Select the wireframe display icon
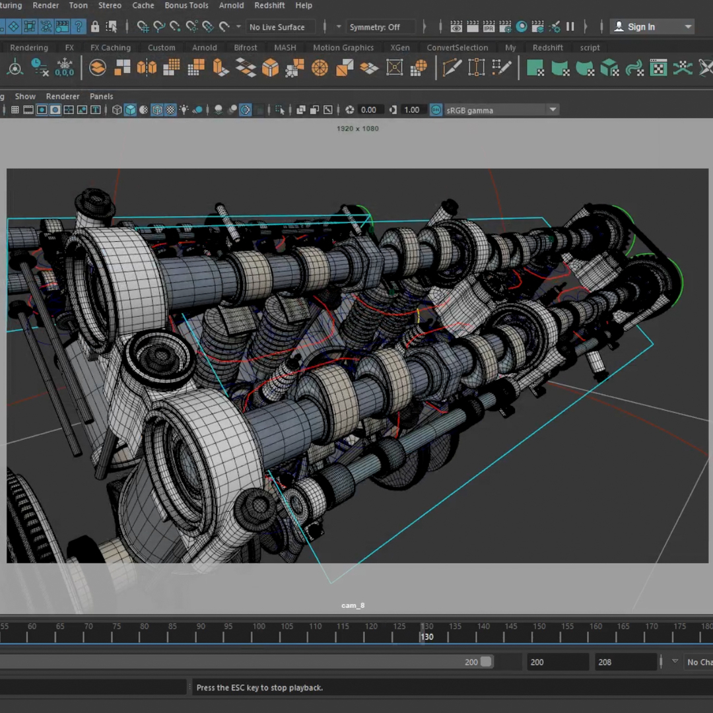Image resolution: width=713 pixels, height=713 pixels. click(117, 110)
